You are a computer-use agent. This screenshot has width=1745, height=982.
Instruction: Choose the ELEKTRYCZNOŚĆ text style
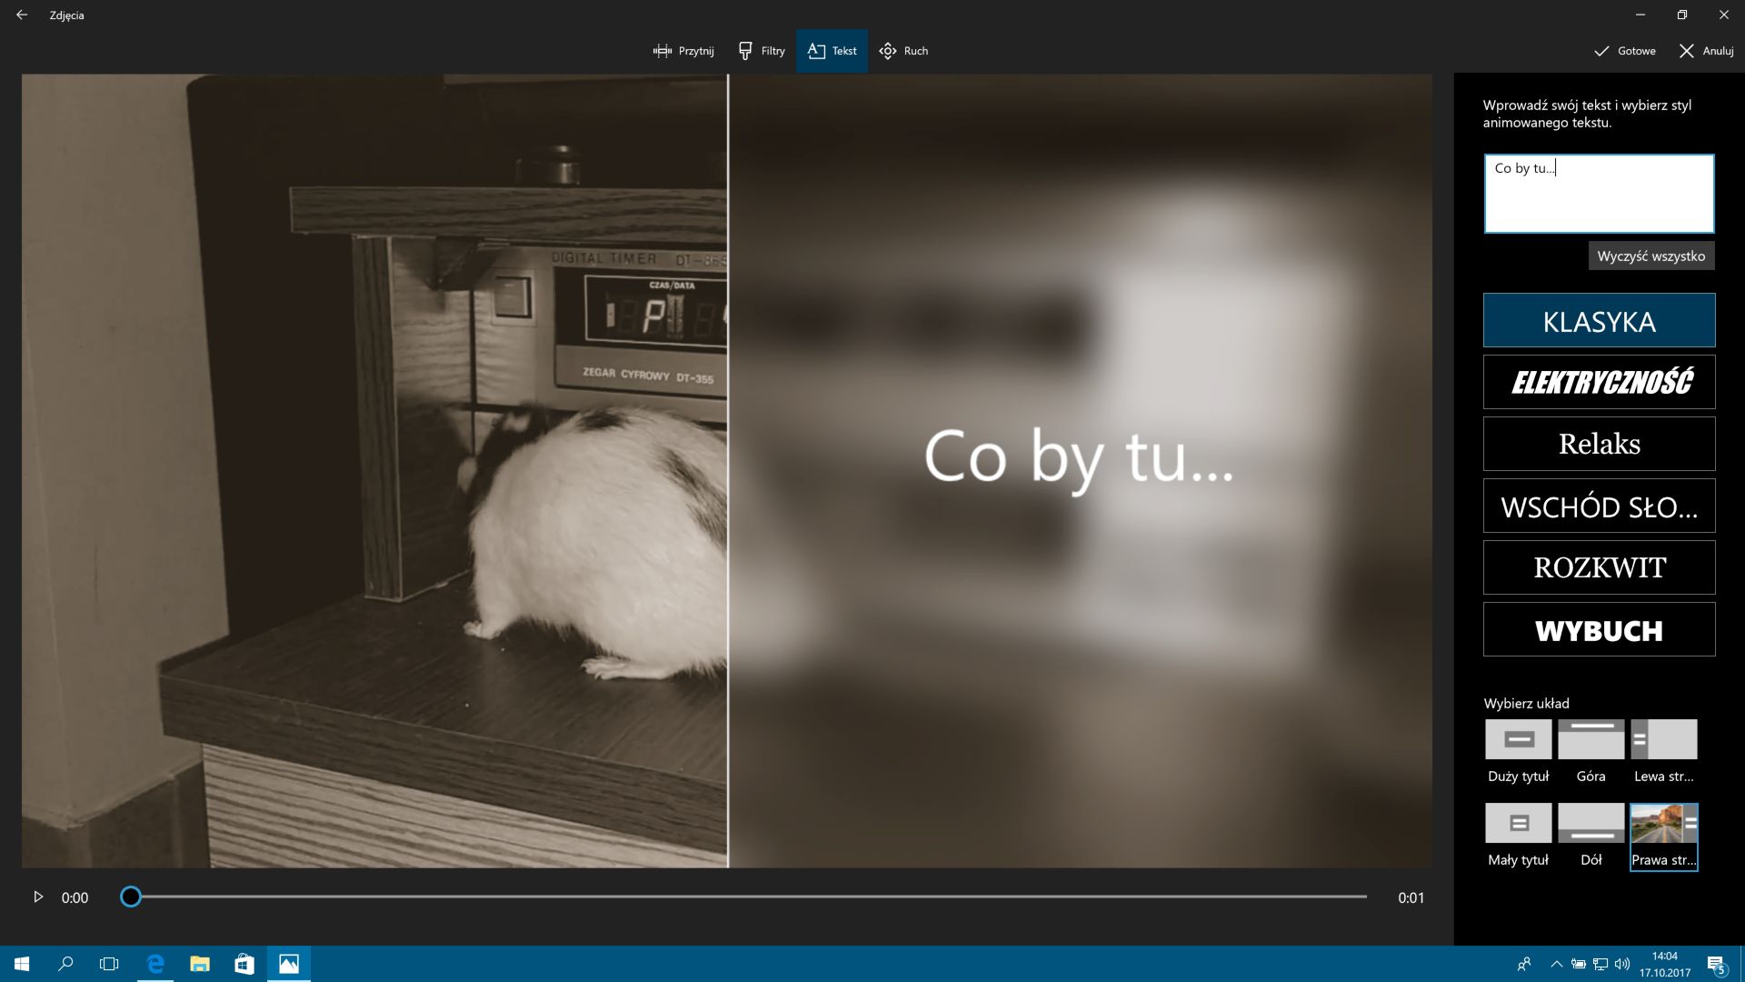coord(1599,382)
